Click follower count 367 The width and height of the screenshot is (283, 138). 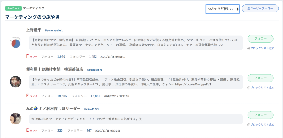coord(89,131)
